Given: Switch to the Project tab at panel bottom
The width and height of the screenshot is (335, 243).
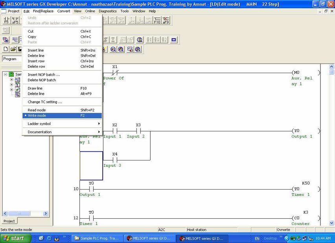Looking at the screenshot, I should pos(9,221).
